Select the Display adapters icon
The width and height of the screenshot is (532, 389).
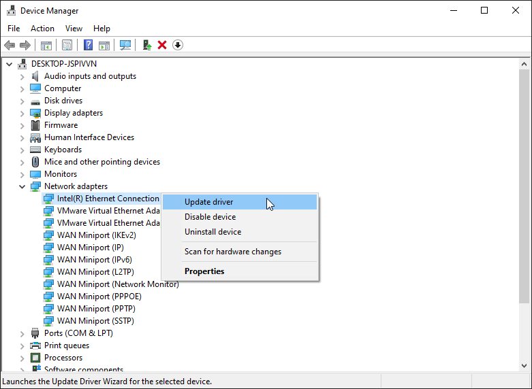click(35, 113)
